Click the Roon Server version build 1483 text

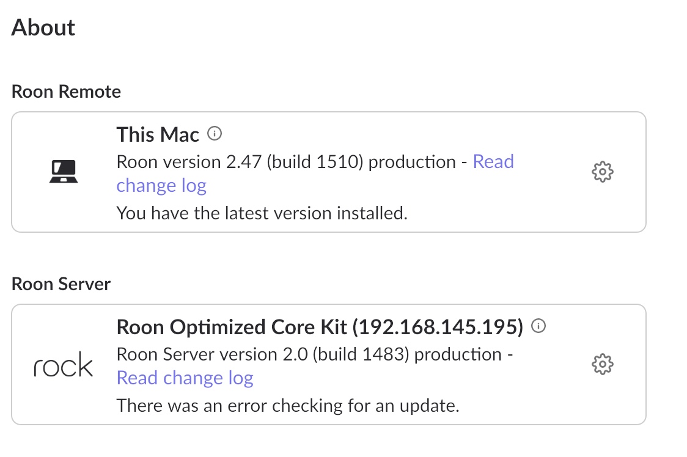263,354
